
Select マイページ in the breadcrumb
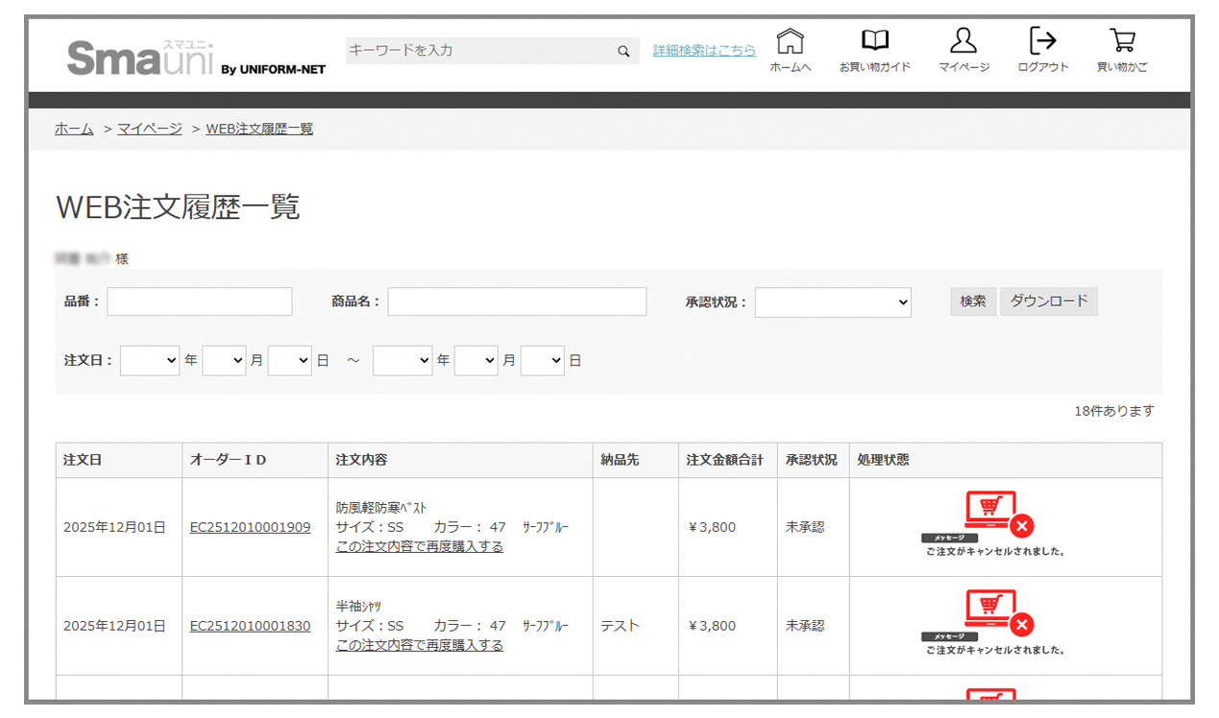(x=150, y=129)
